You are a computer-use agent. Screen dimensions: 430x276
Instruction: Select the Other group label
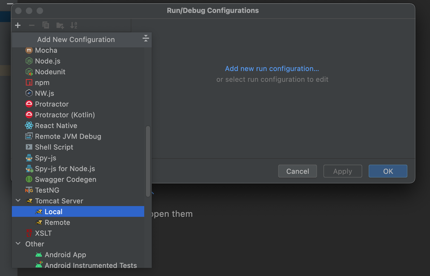pyautogui.click(x=35, y=244)
